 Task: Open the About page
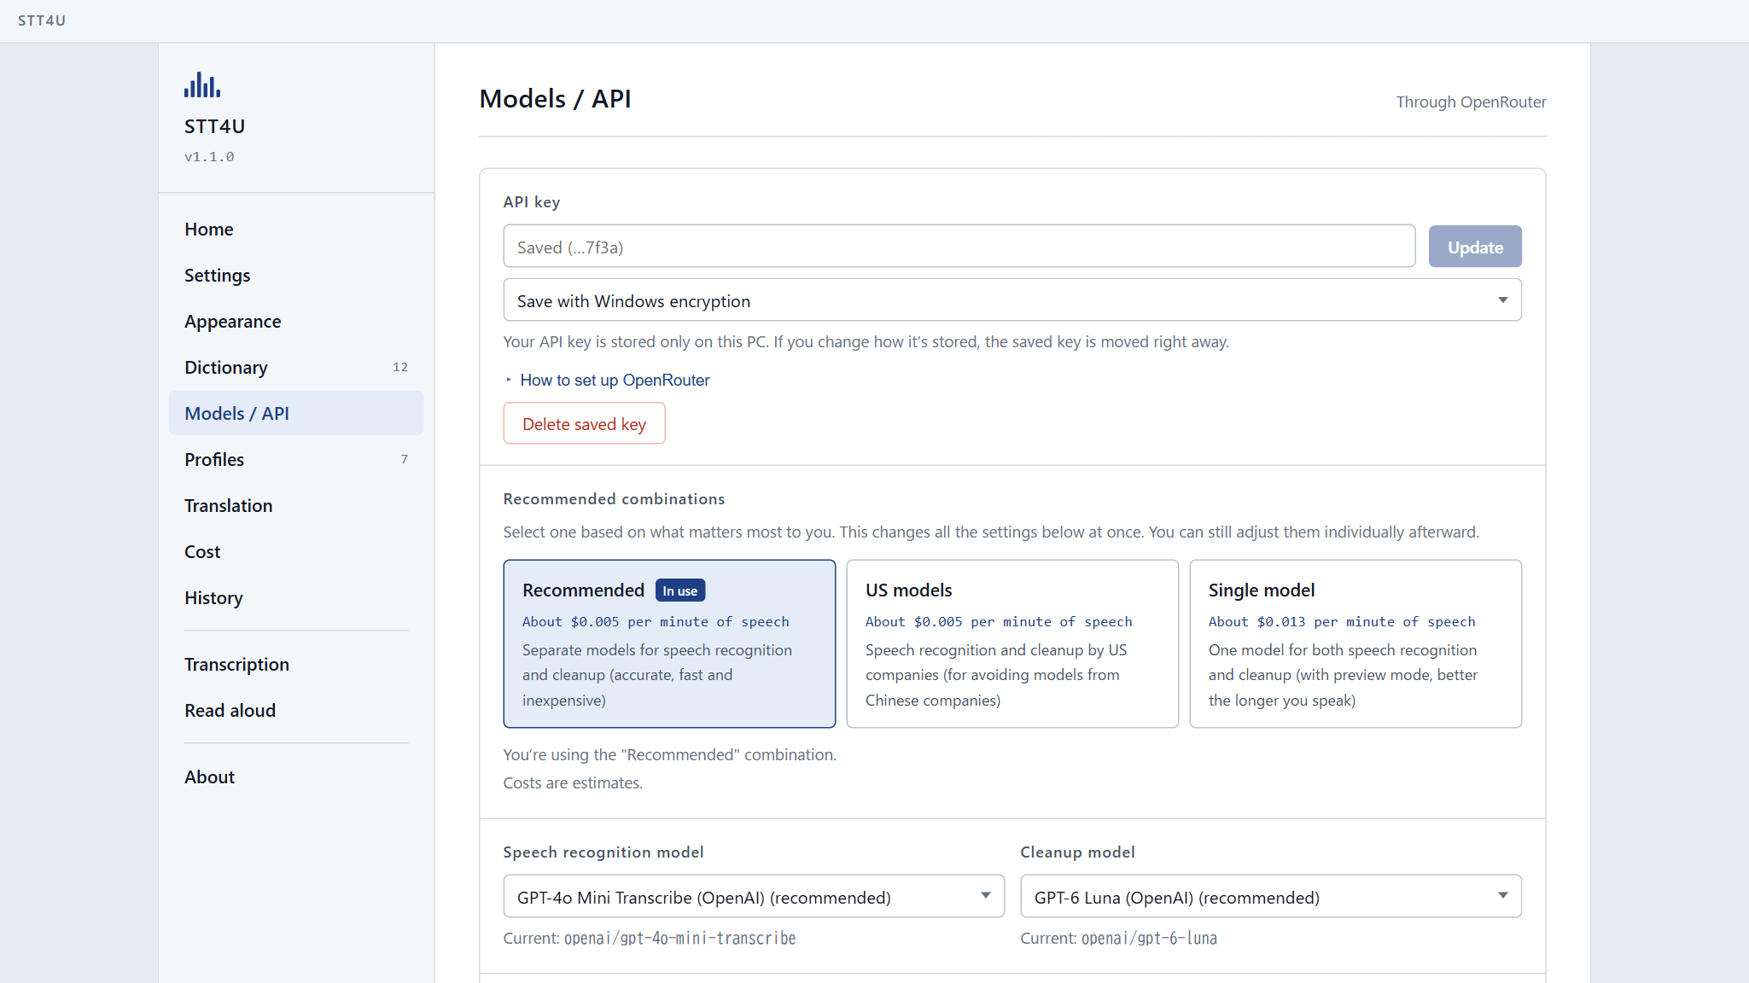pos(296,777)
